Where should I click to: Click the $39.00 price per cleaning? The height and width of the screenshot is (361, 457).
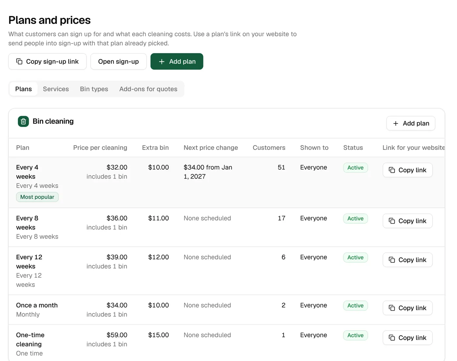117,257
